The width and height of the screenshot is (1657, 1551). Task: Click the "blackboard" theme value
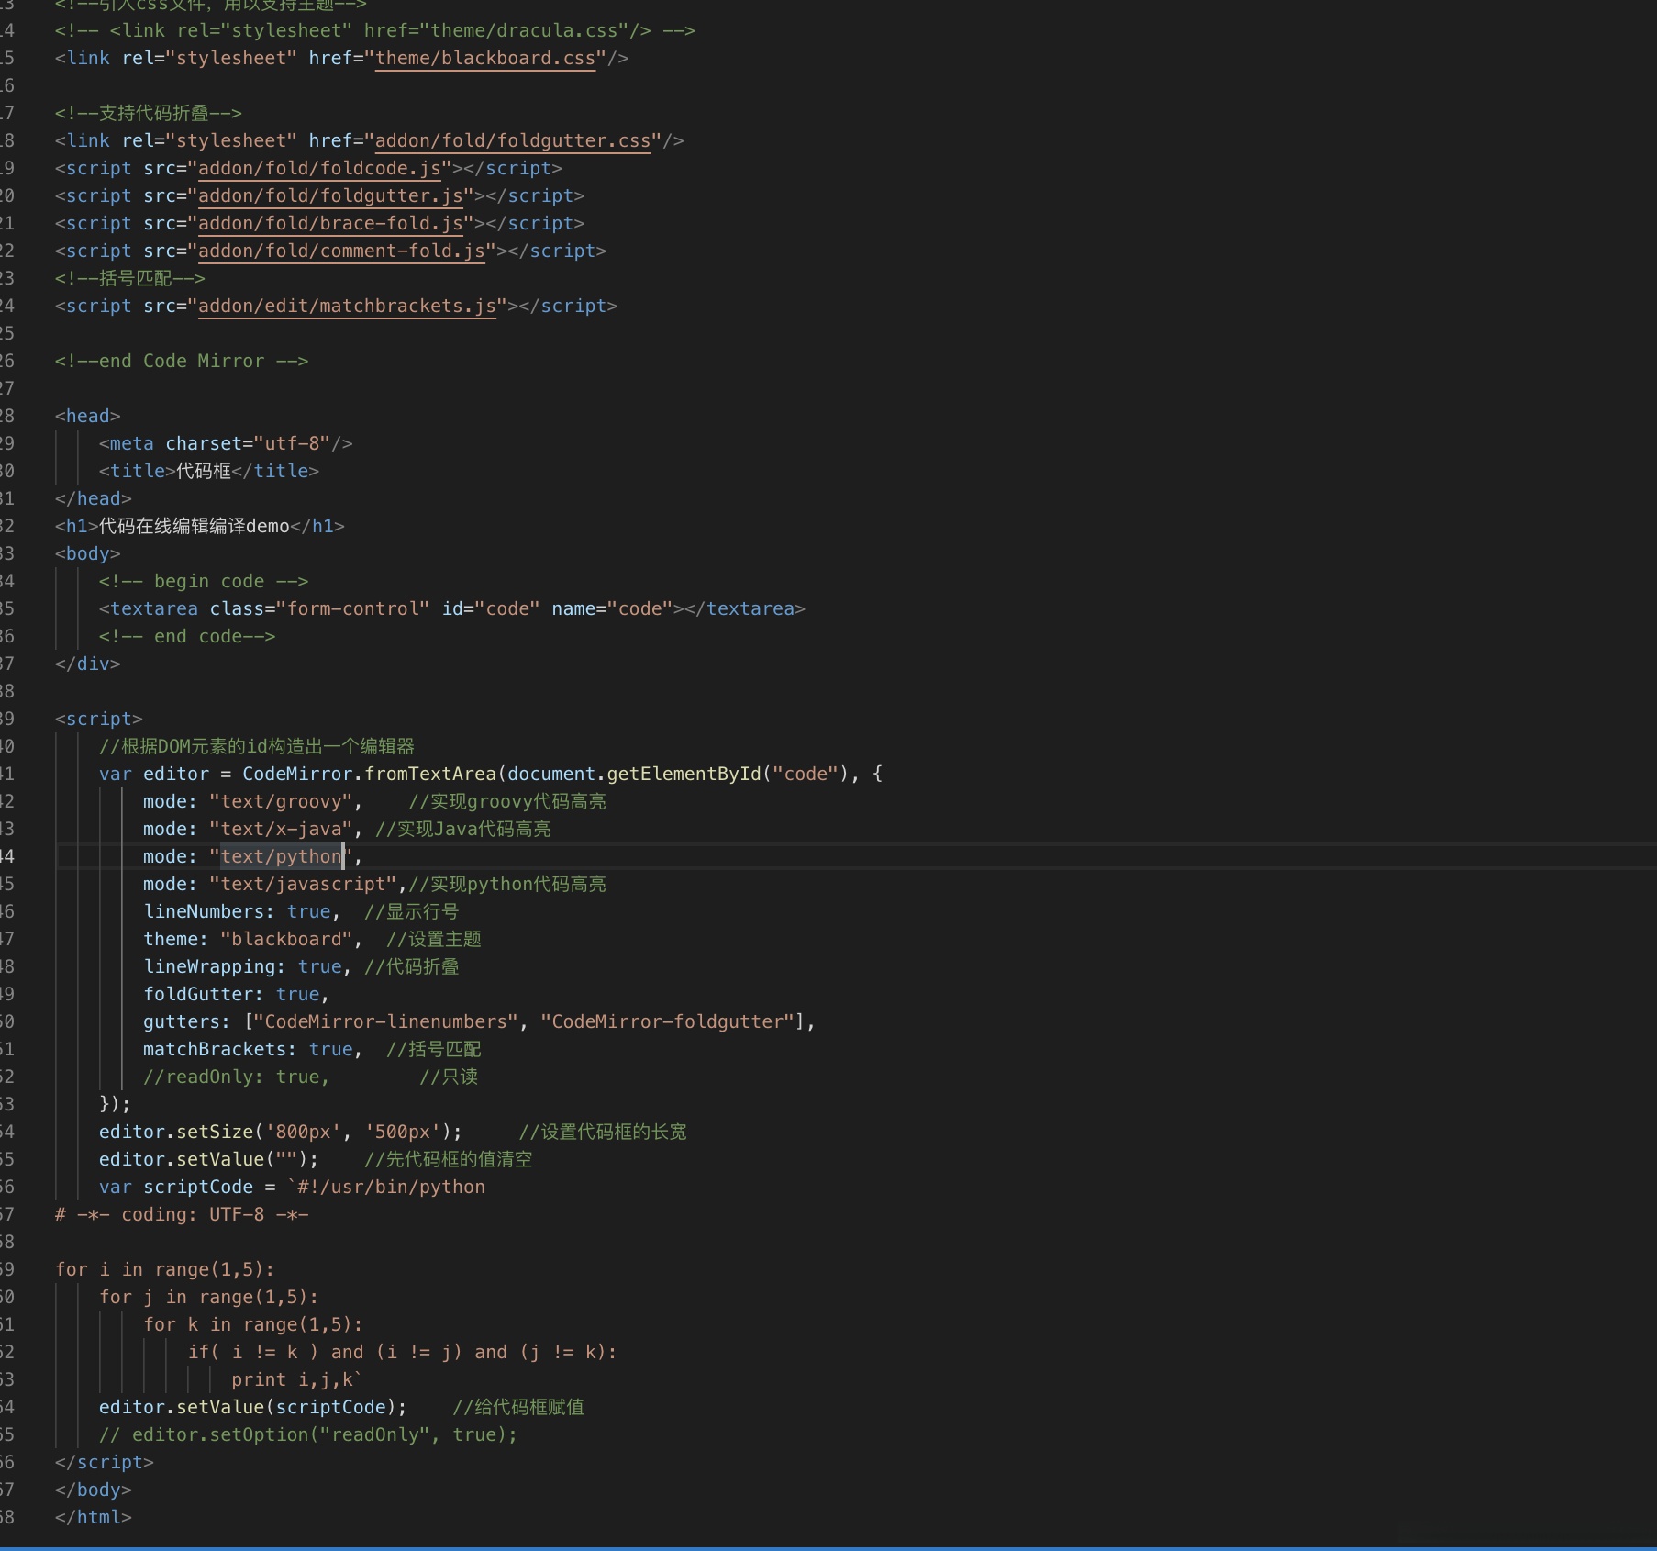[286, 939]
